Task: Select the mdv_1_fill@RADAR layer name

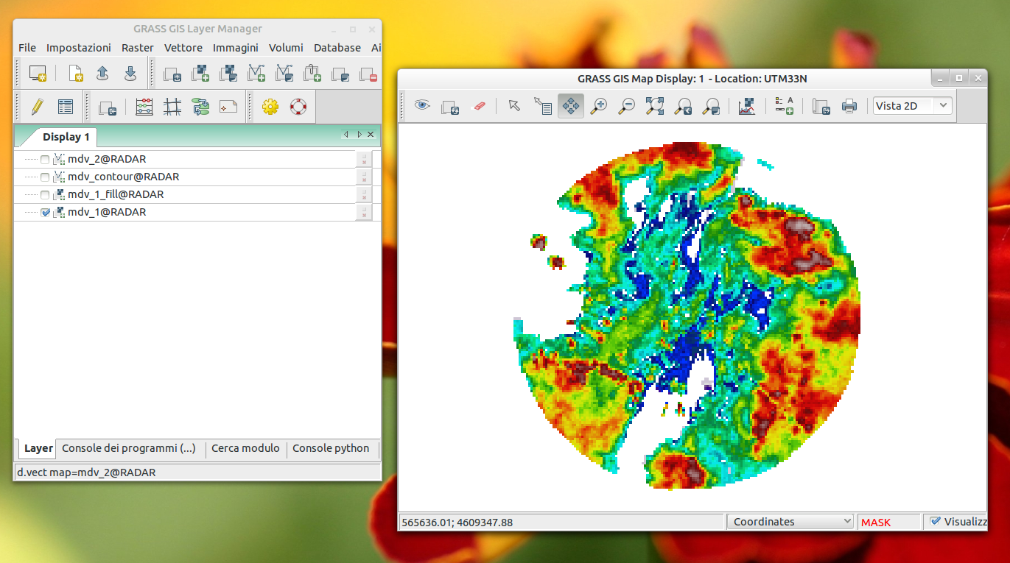Action: click(116, 195)
